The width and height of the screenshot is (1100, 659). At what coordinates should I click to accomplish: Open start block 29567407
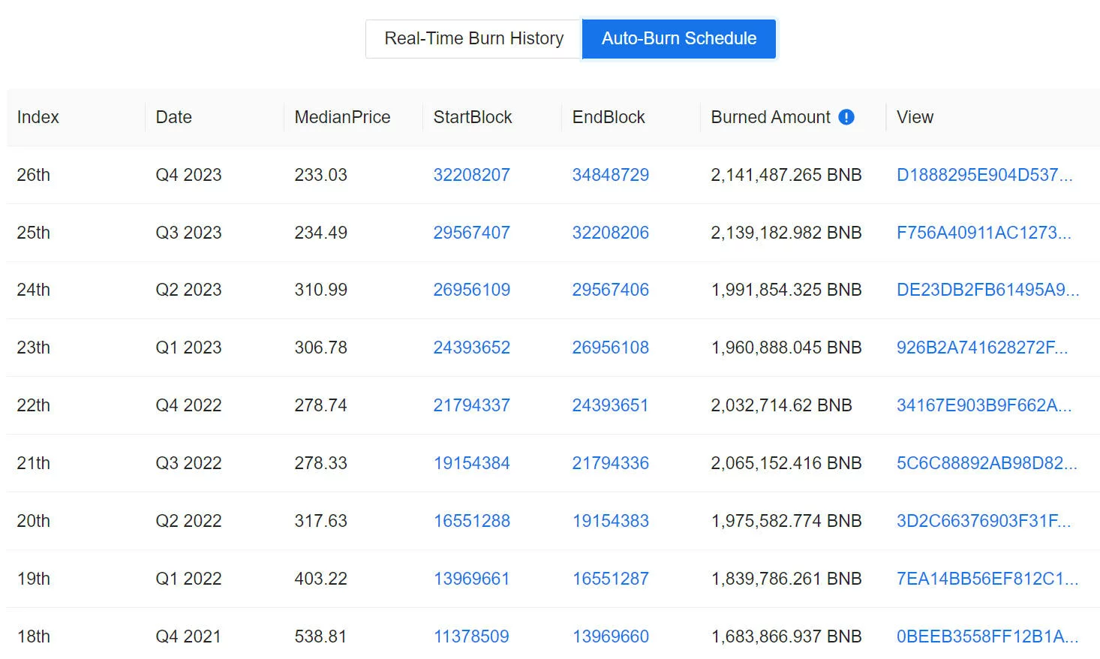(x=471, y=233)
